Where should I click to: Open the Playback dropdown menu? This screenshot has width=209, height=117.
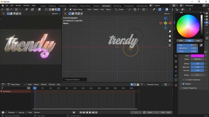[x=12, y=112]
